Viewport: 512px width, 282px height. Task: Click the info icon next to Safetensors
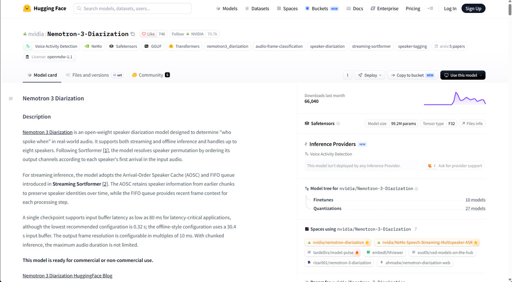pos(338,124)
